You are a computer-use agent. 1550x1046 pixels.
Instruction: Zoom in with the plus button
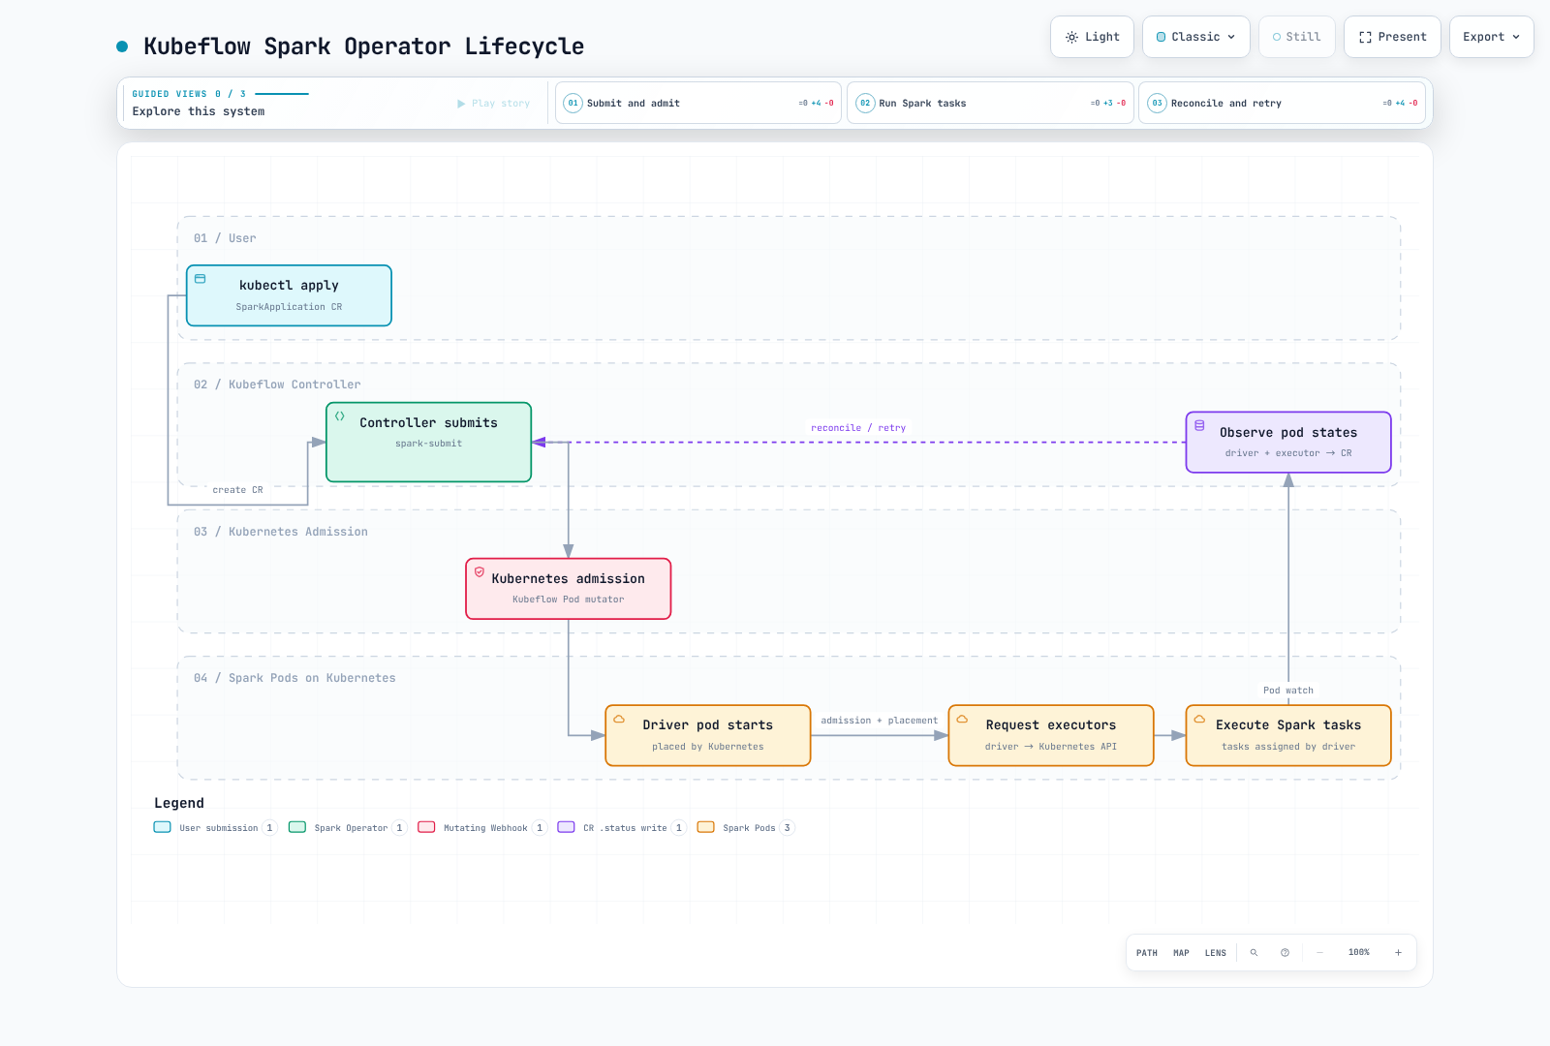(x=1398, y=953)
